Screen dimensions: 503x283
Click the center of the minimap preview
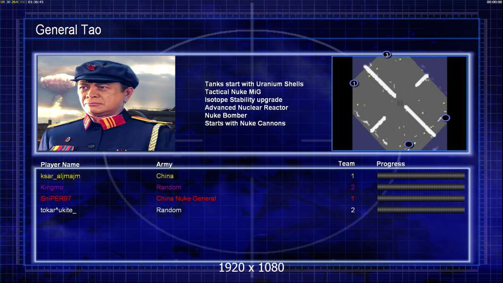point(399,103)
